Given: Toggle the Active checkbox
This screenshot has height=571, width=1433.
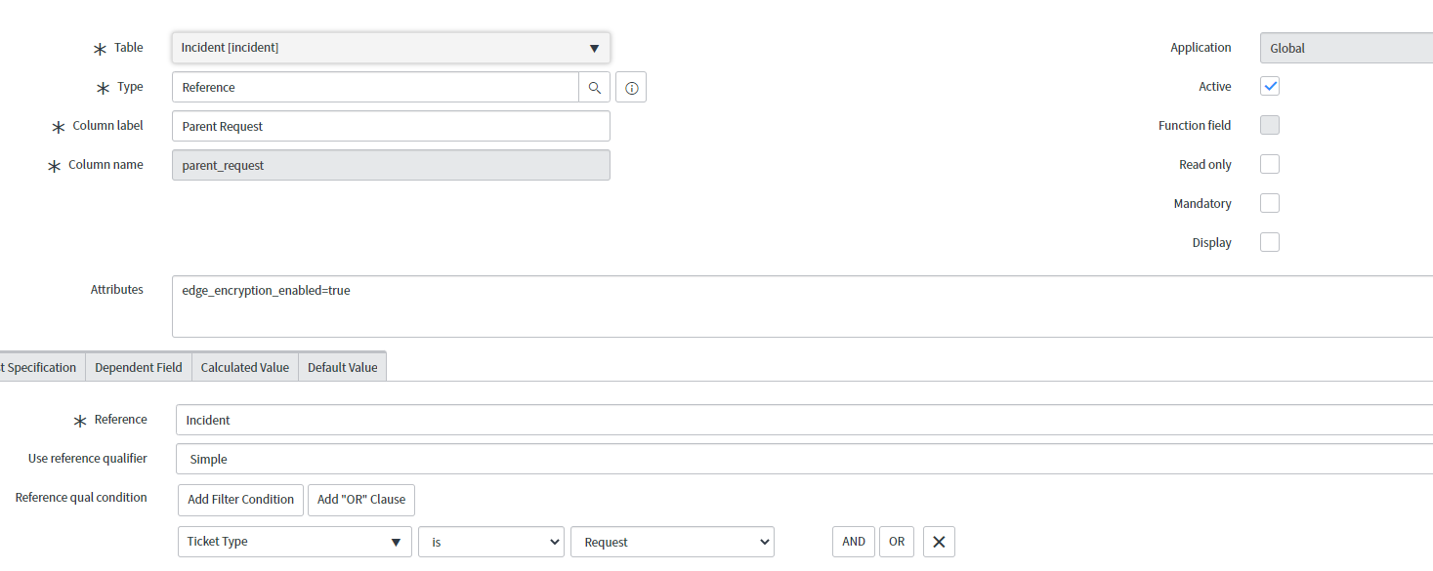Looking at the screenshot, I should [1270, 86].
